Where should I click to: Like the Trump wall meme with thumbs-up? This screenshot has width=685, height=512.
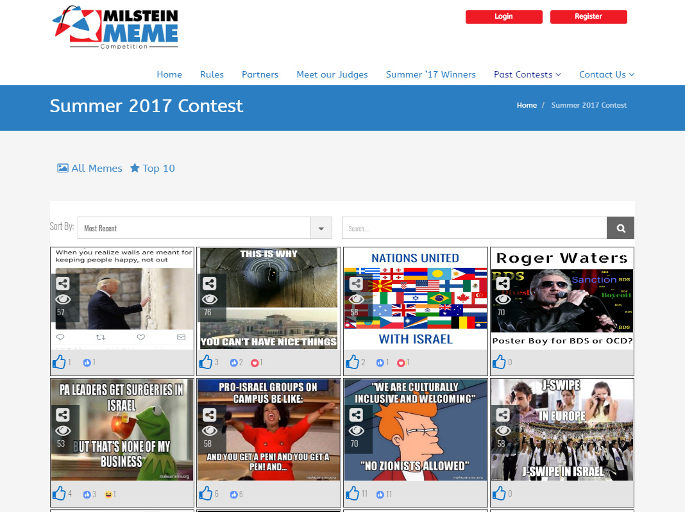point(59,362)
